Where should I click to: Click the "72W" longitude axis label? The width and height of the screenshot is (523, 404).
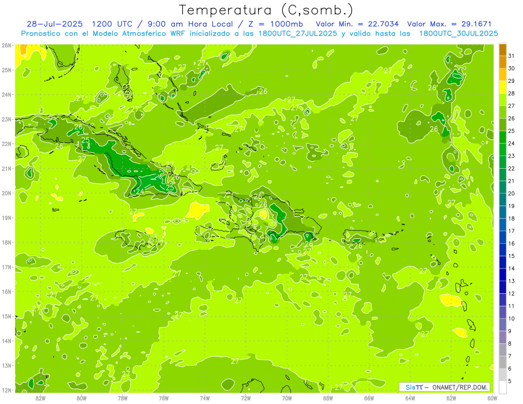246,398
